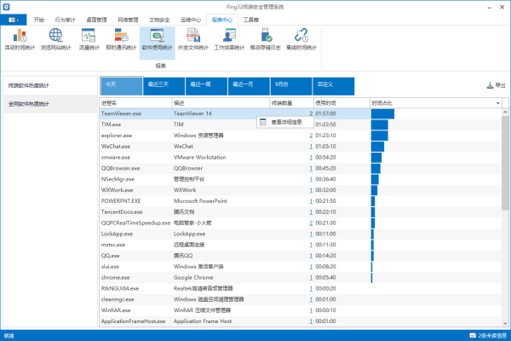
Task: Open the 移动存储日志 removable storage log
Action: pos(265,39)
